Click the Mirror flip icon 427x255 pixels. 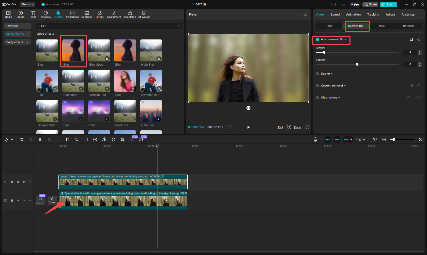[104, 139]
